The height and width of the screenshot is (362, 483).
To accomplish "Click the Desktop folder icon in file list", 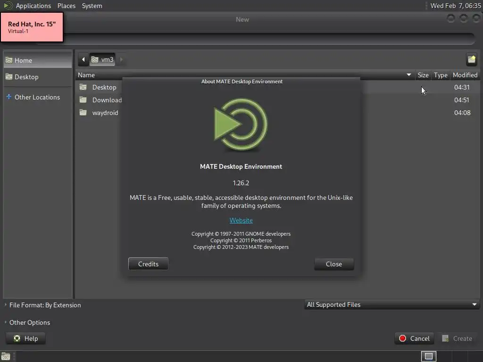I will pyautogui.click(x=83, y=87).
